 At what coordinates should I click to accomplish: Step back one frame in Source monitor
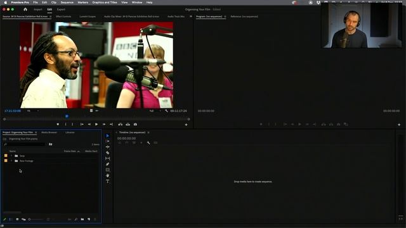point(89,124)
